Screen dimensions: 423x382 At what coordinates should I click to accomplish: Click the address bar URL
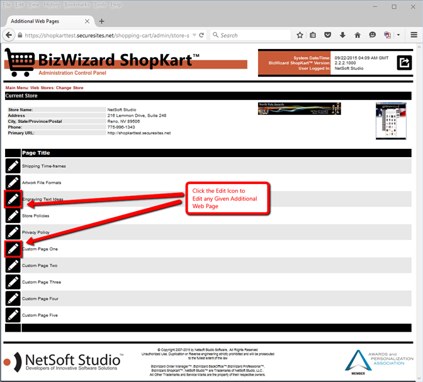coord(107,35)
